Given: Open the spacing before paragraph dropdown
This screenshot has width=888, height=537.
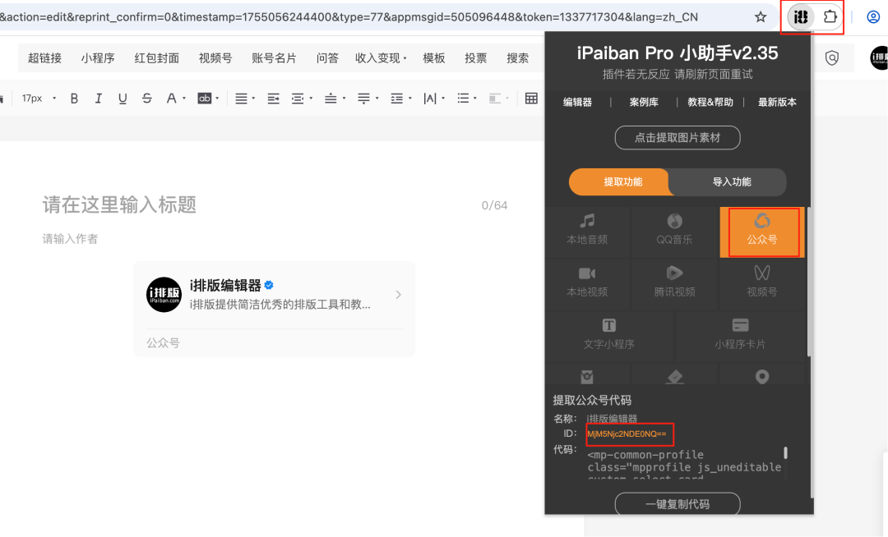Looking at the screenshot, I should (x=335, y=99).
